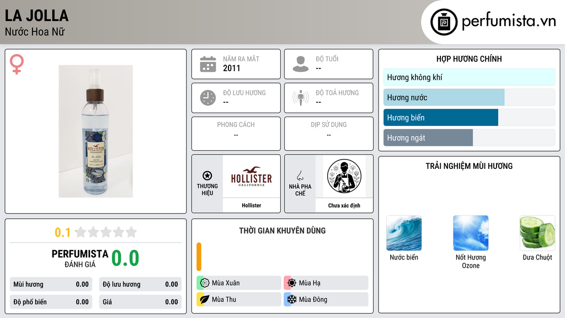565x318 pixels.
Task: Click the sillage icon beside Độ toả hương
Action: 301,98
